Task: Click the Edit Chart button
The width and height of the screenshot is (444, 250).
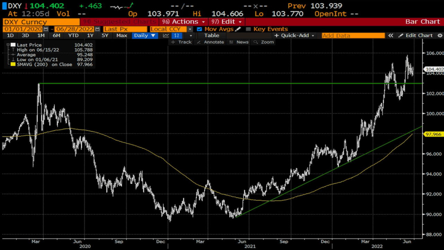Action: coord(416,35)
